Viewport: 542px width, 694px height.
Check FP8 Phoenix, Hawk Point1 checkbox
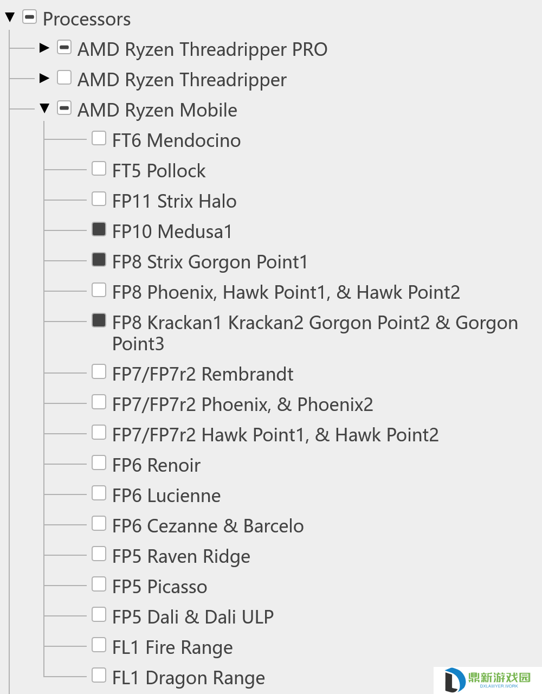tap(99, 290)
